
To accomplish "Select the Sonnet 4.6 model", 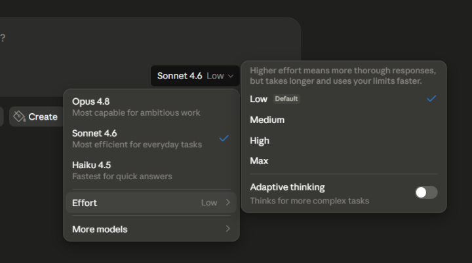I will pos(151,139).
